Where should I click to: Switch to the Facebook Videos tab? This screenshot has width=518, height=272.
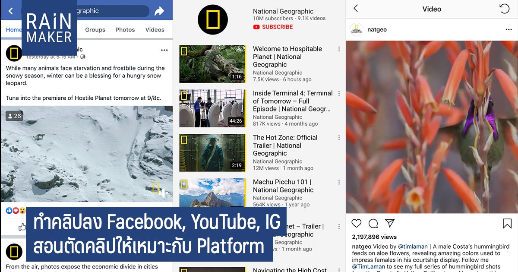coord(155,30)
